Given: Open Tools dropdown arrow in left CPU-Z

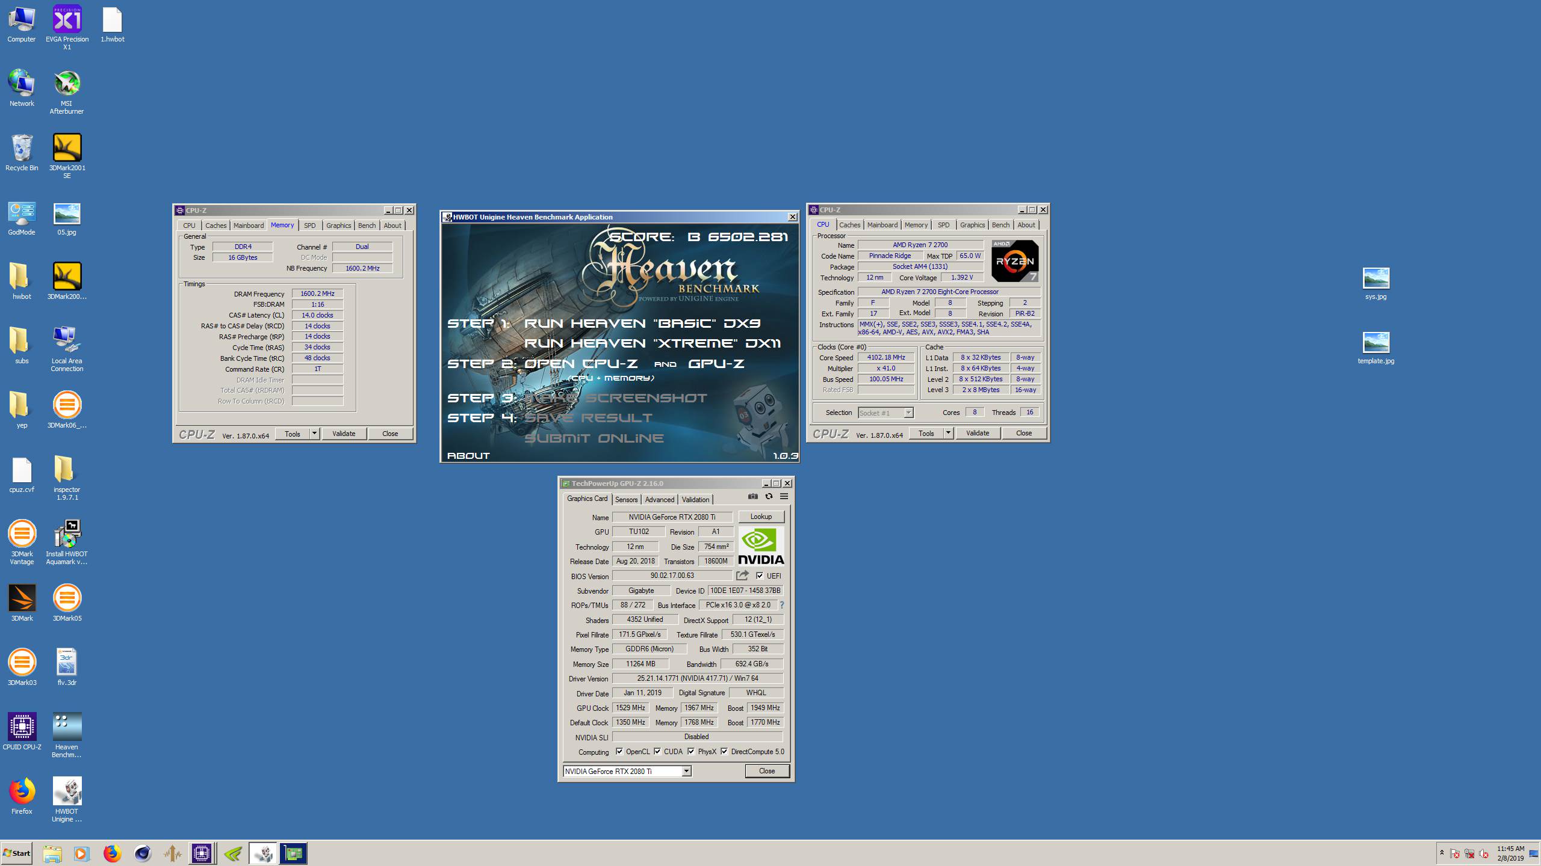Looking at the screenshot, I should 314,434.
